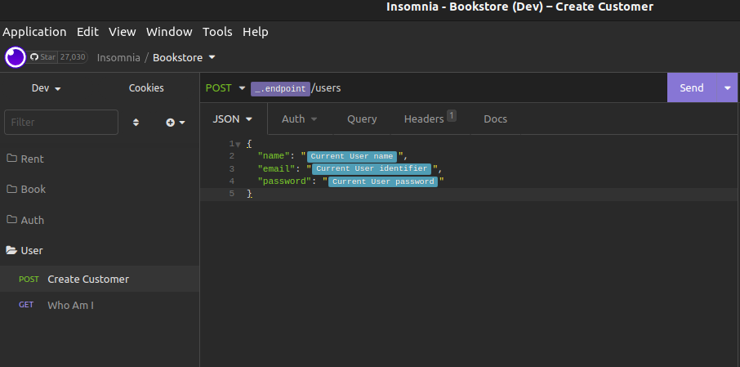Open the Edit menu
Image resolution: width=740 pixels, height=367 pixels.
87,32
